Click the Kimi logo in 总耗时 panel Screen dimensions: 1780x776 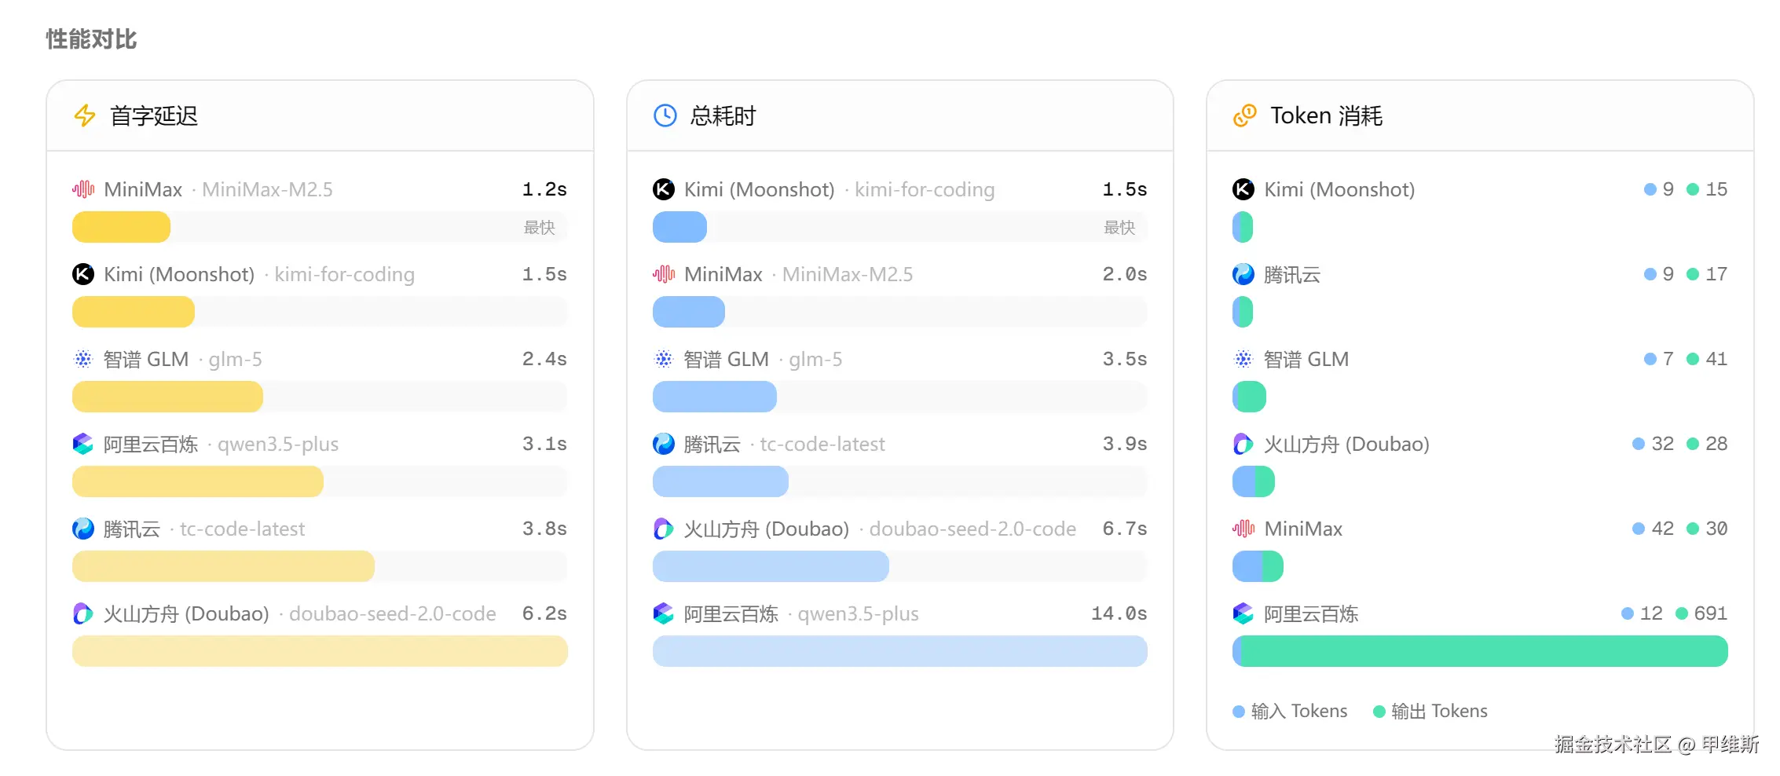[664, 189]
